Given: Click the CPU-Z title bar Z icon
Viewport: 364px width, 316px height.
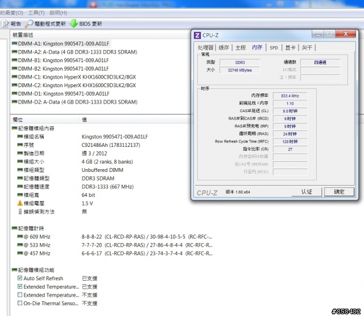Looking at the screenshot, I should (197, 35).
